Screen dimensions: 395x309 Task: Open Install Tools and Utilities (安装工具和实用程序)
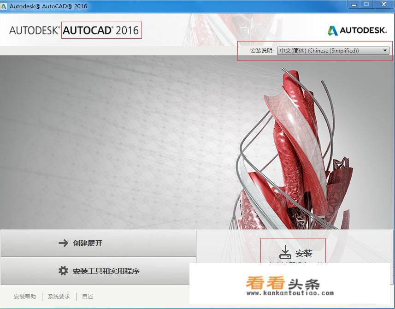click(x=95, y=271)
